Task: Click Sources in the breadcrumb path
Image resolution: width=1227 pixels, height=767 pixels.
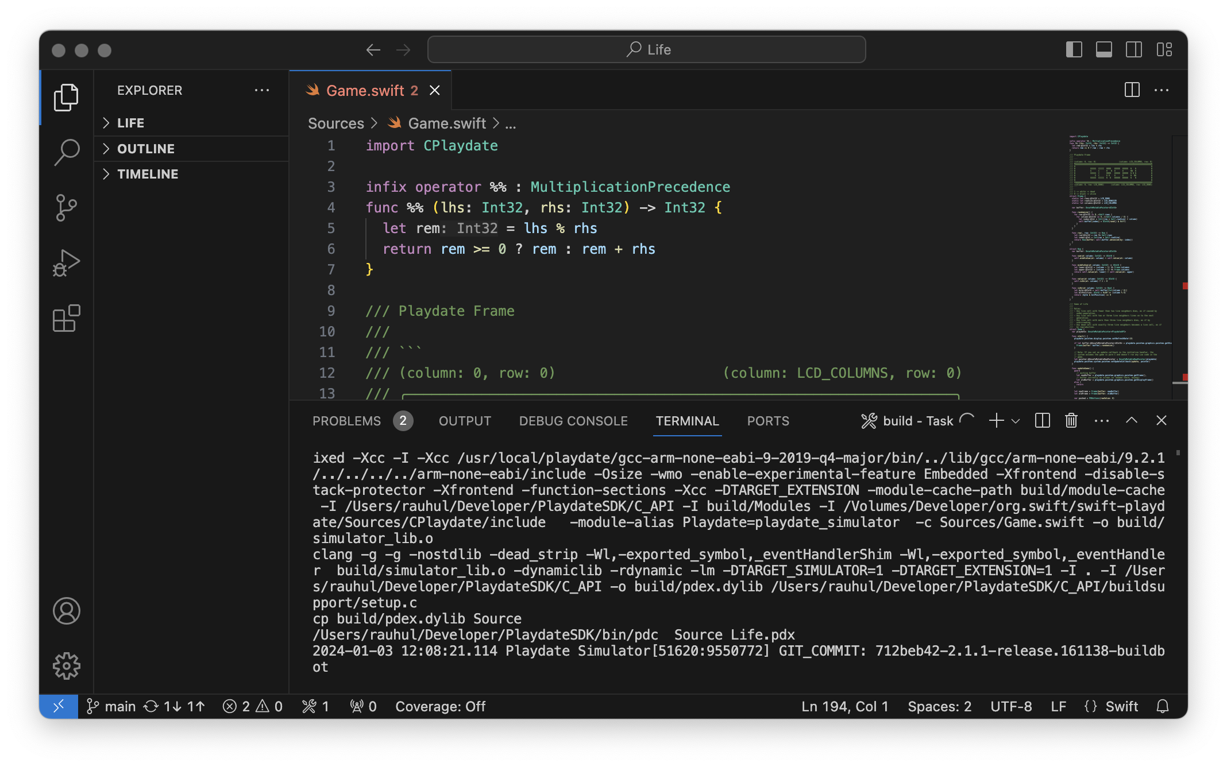Action: tap(336, 123)
